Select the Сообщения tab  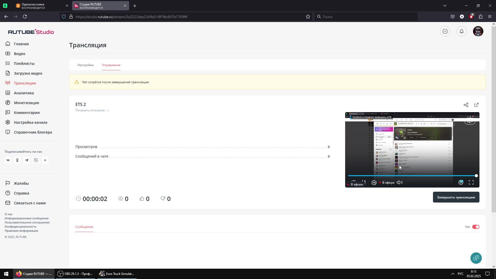click(x=84, y=227)
